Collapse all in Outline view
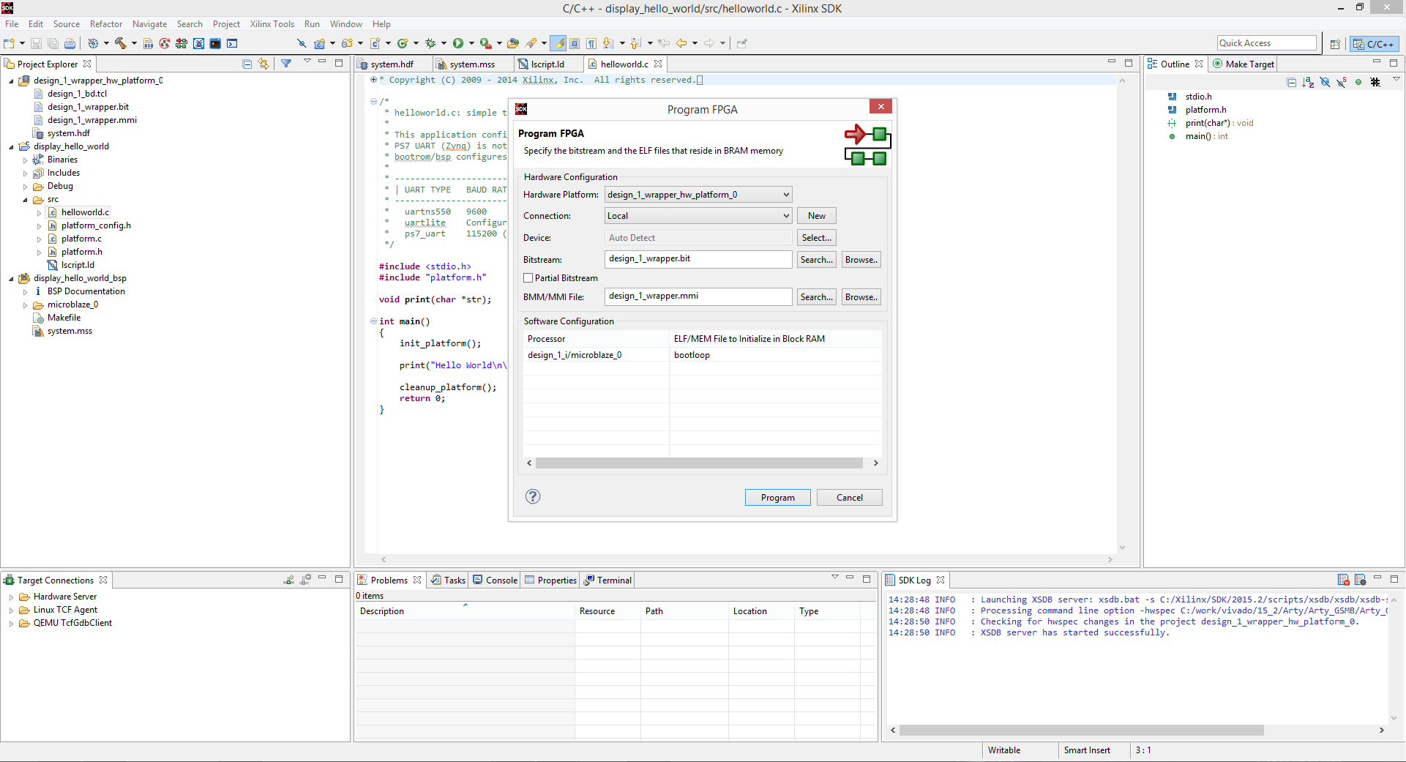Viewport: 1406px width, 762px height. [1291, 82]
